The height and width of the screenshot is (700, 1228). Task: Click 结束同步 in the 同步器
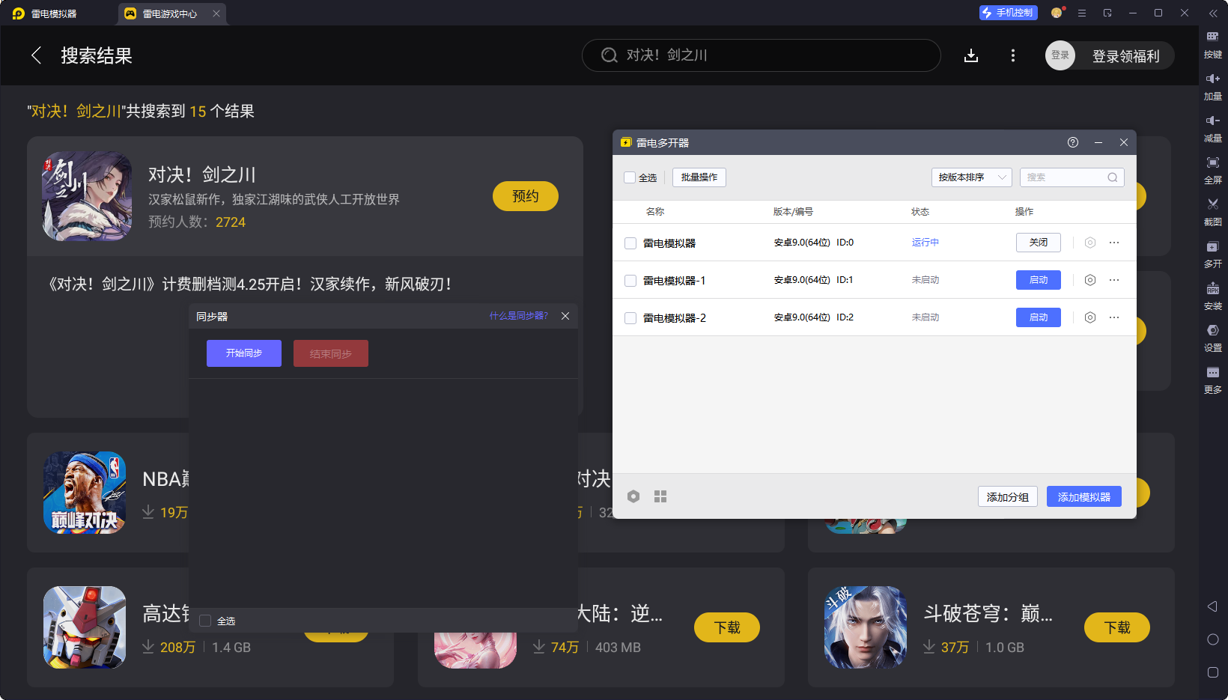331,353
